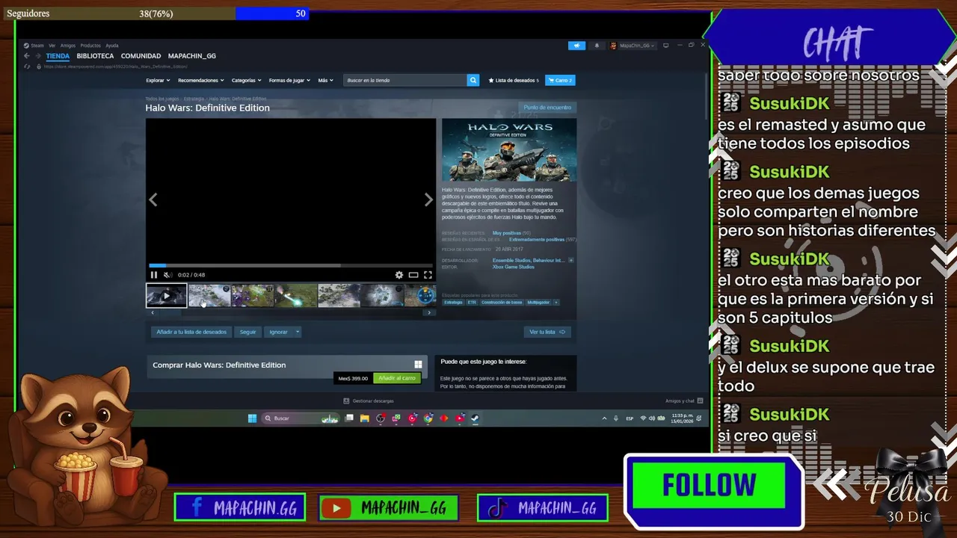This screenshot has width=957, height=538.
Task: Click the store search magnifier button
Action: click(473, 80)
